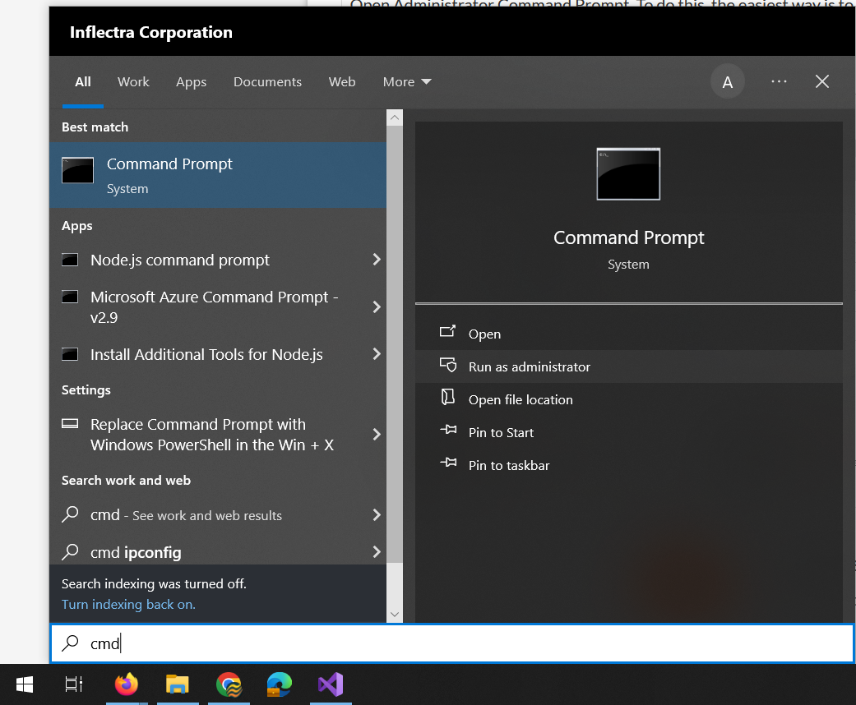Select the All filter tab

83,82
